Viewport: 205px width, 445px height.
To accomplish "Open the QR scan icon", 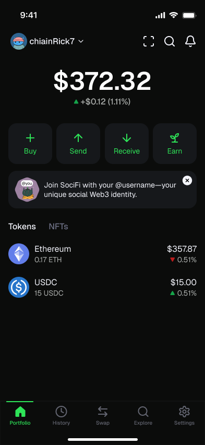I will click(149, 41).
